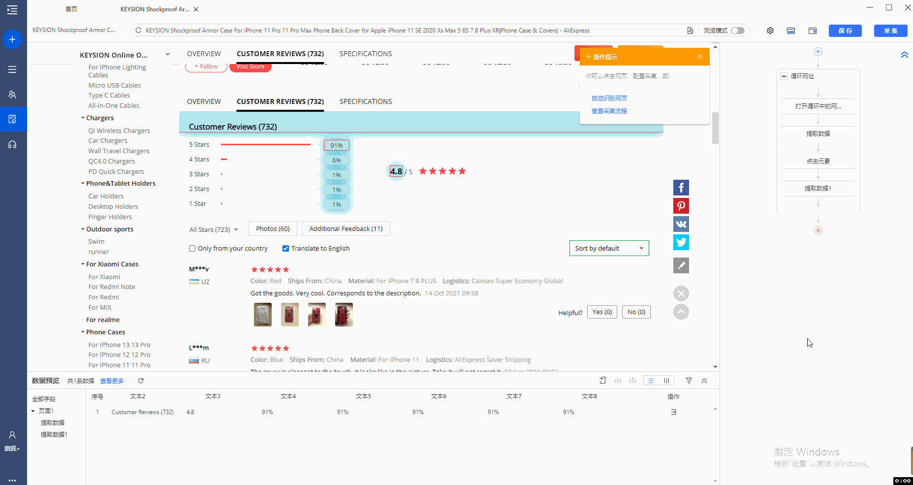Click Additional Feedback (11) button

tap(346, 228)
